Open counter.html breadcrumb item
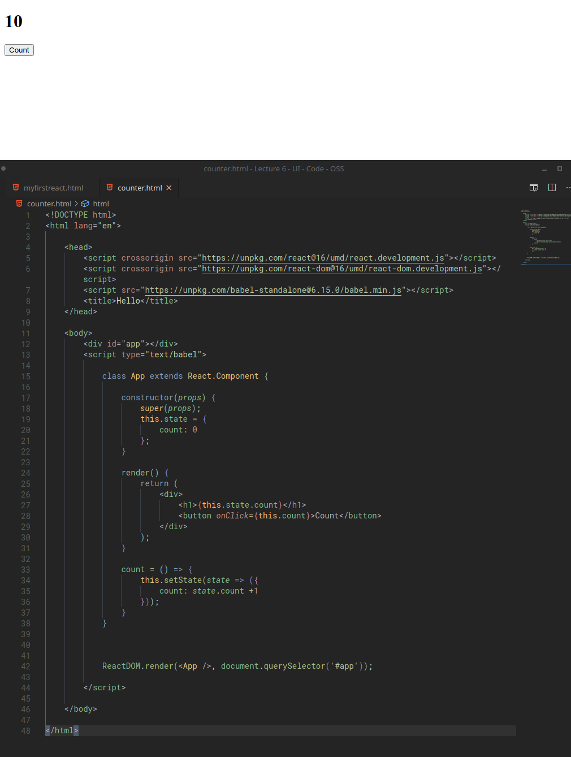 point(49,204)
